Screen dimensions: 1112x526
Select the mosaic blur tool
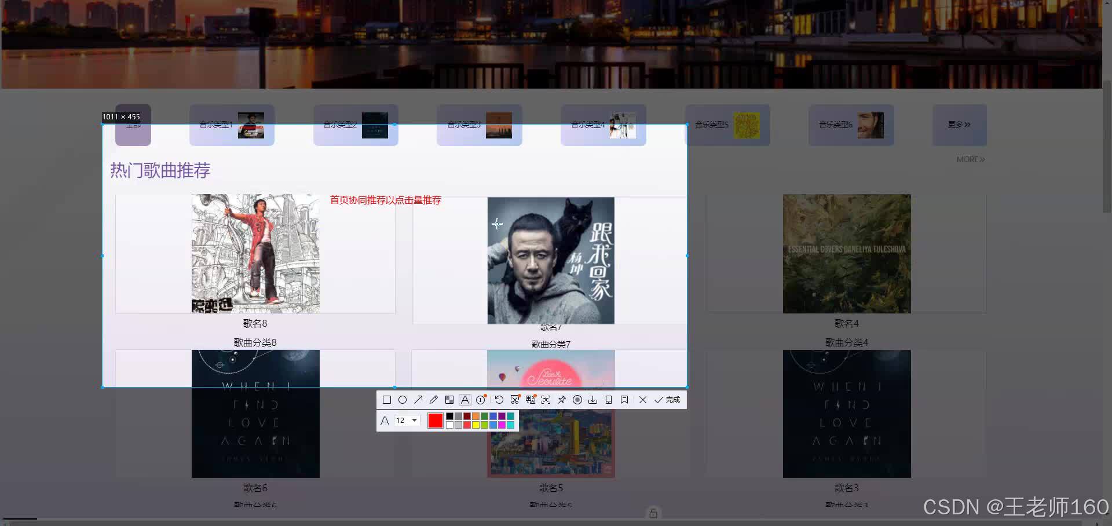(x=449, y=400)
